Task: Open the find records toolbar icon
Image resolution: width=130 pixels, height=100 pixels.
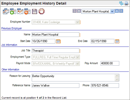Action: click(6, 11)
